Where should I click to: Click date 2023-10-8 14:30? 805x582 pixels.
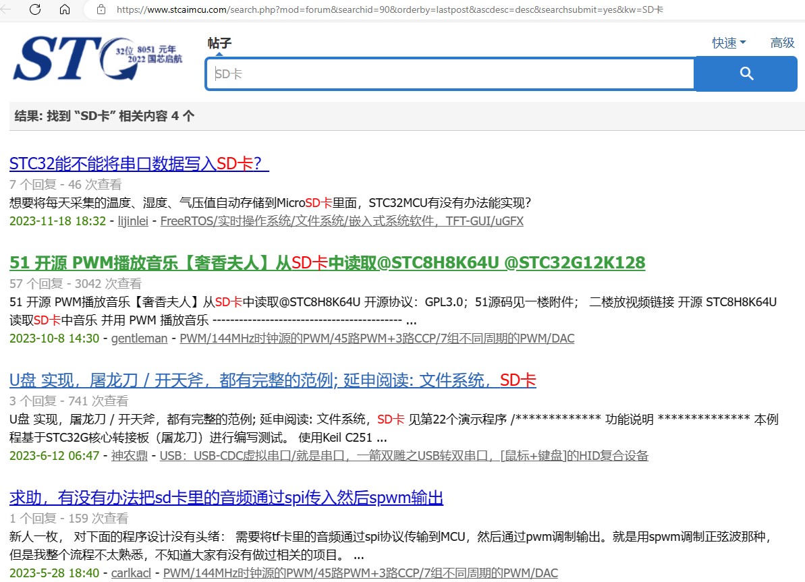click(54, 339)
